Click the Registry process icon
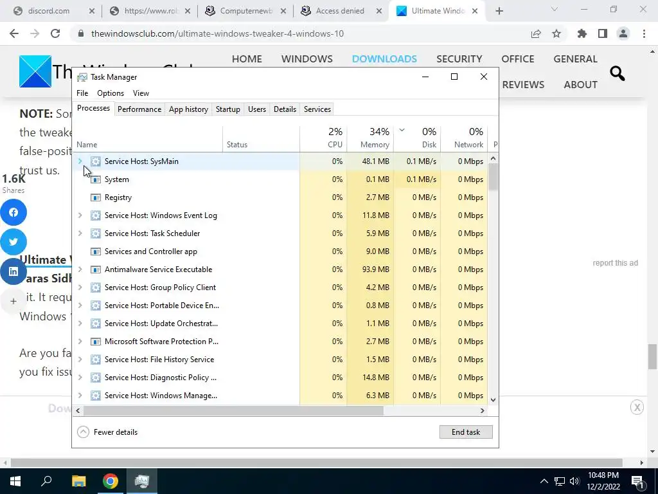The width and height of the screenshot is (658, 494). 96,197
